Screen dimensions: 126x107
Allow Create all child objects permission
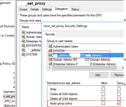103,94
